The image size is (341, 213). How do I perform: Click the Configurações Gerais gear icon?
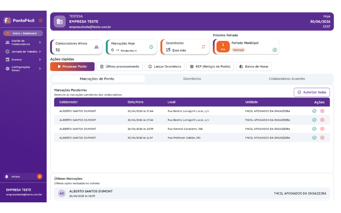coord(7,69)
